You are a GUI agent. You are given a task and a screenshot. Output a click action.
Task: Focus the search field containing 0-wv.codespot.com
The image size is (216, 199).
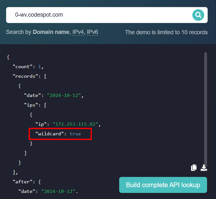pos(96,15)
